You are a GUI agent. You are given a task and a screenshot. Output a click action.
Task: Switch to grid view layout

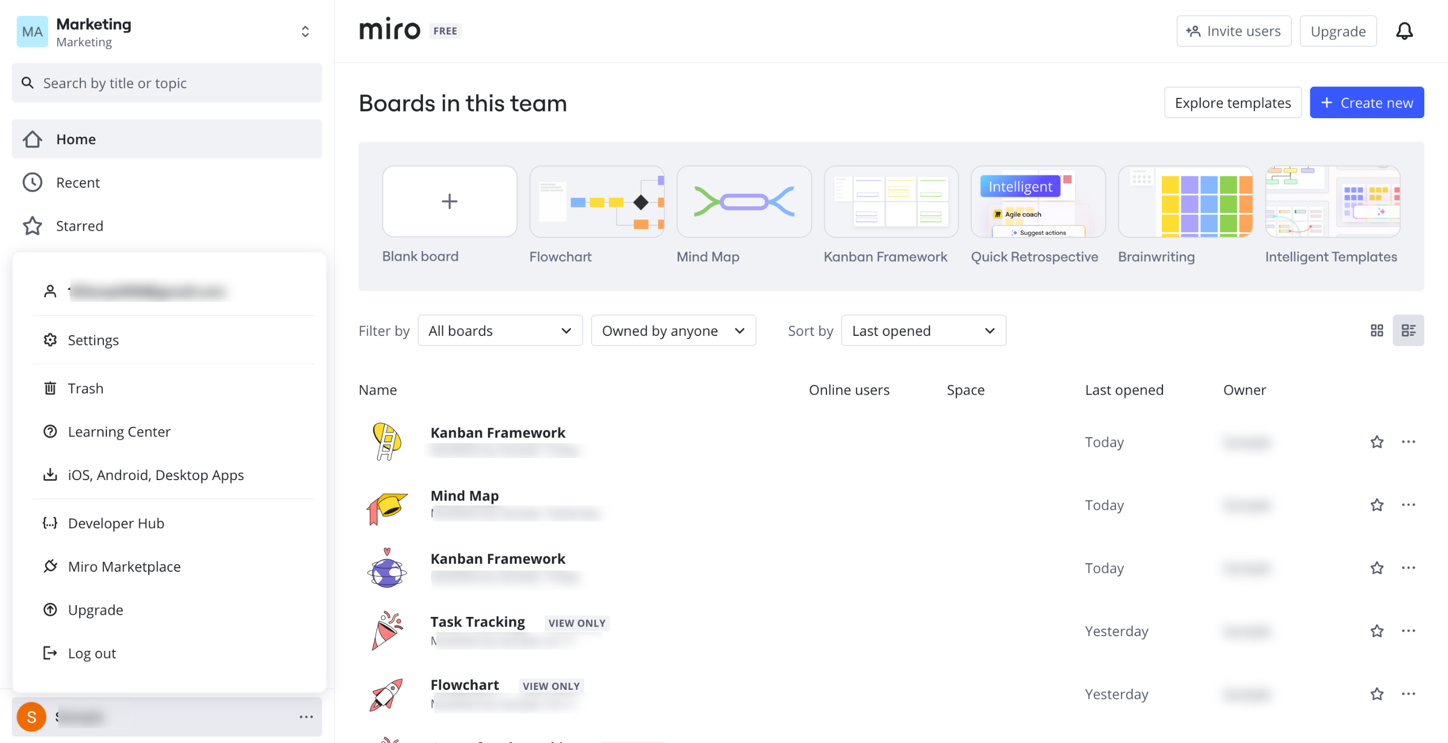(1377, 330)
